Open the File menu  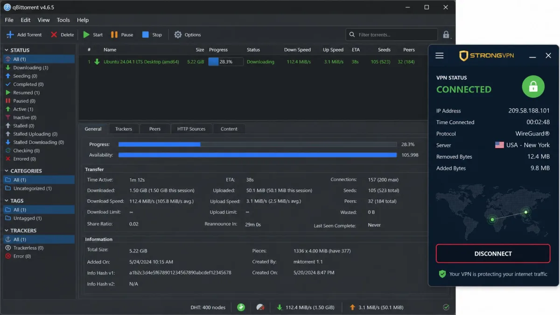point(9,20)
